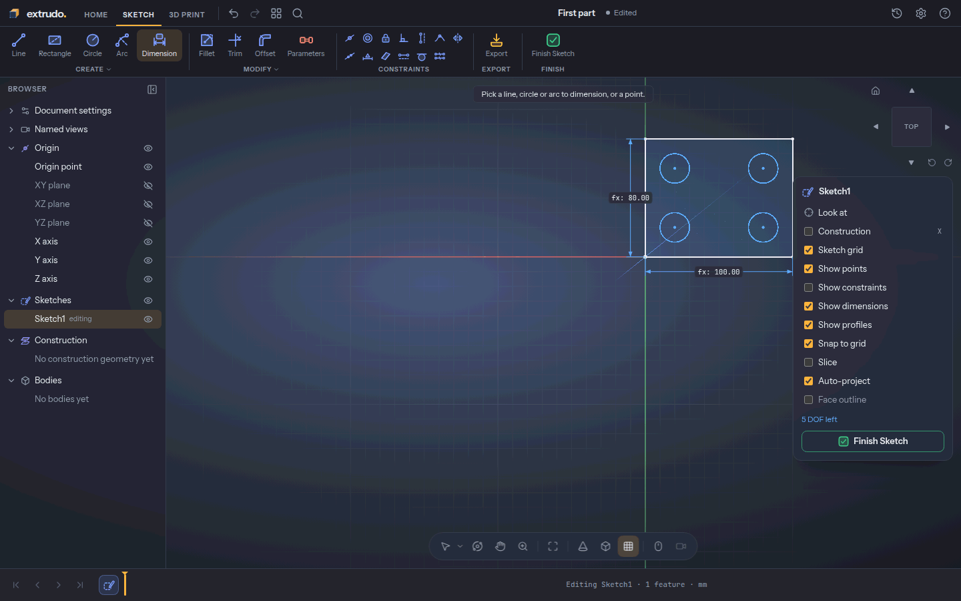Enable the Slice checkbox
The image size is (961, 601).
[808, 363]
